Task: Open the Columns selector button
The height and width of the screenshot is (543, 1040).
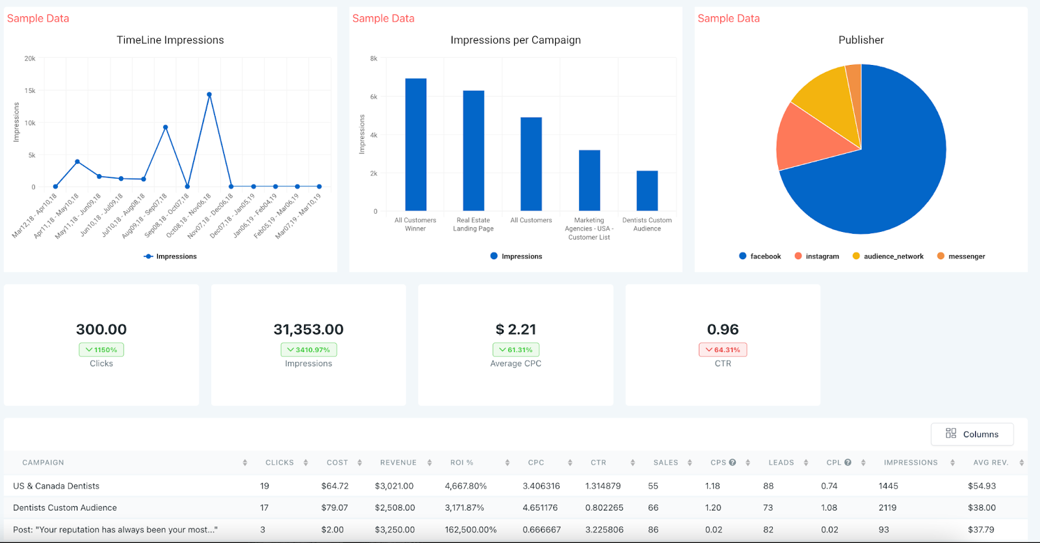Action: (x=972, y=434)
